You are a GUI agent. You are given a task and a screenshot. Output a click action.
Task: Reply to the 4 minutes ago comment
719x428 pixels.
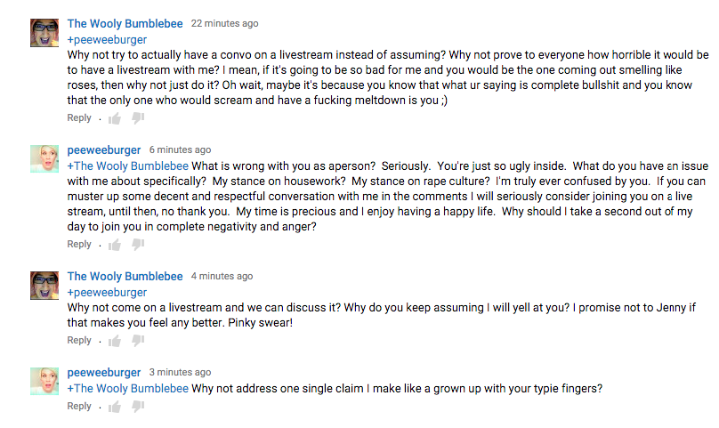coord(79,341)
